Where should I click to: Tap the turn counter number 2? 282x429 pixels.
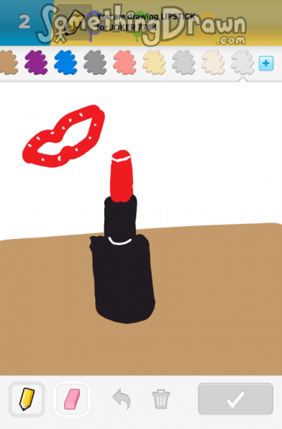[x=24, y=22]
